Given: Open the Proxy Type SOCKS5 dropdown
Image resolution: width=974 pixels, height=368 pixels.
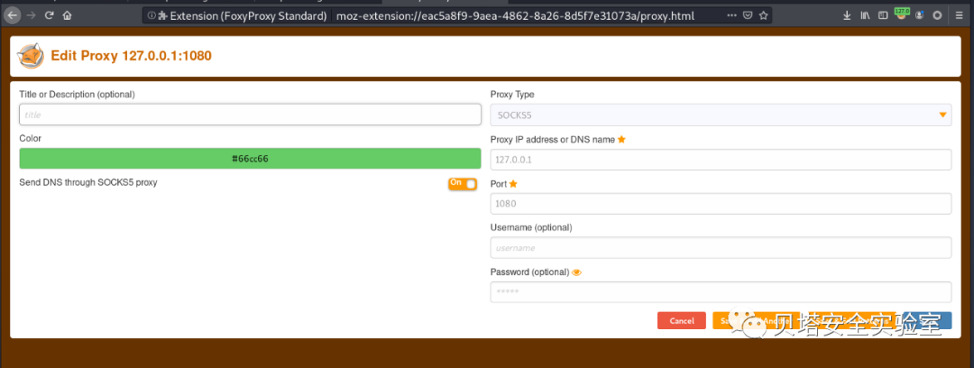Looking at the screenshot, I should tap(721, 115).
